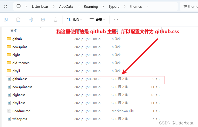Click the This PC monitor icon
The image size is (198, 127).
pyautogui.click(x=19, y=6)
